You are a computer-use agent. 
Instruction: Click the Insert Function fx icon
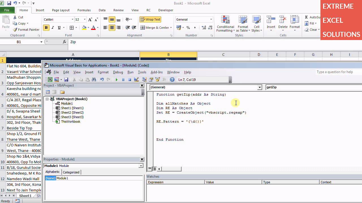pyautogui.click(x=64, y=42)
